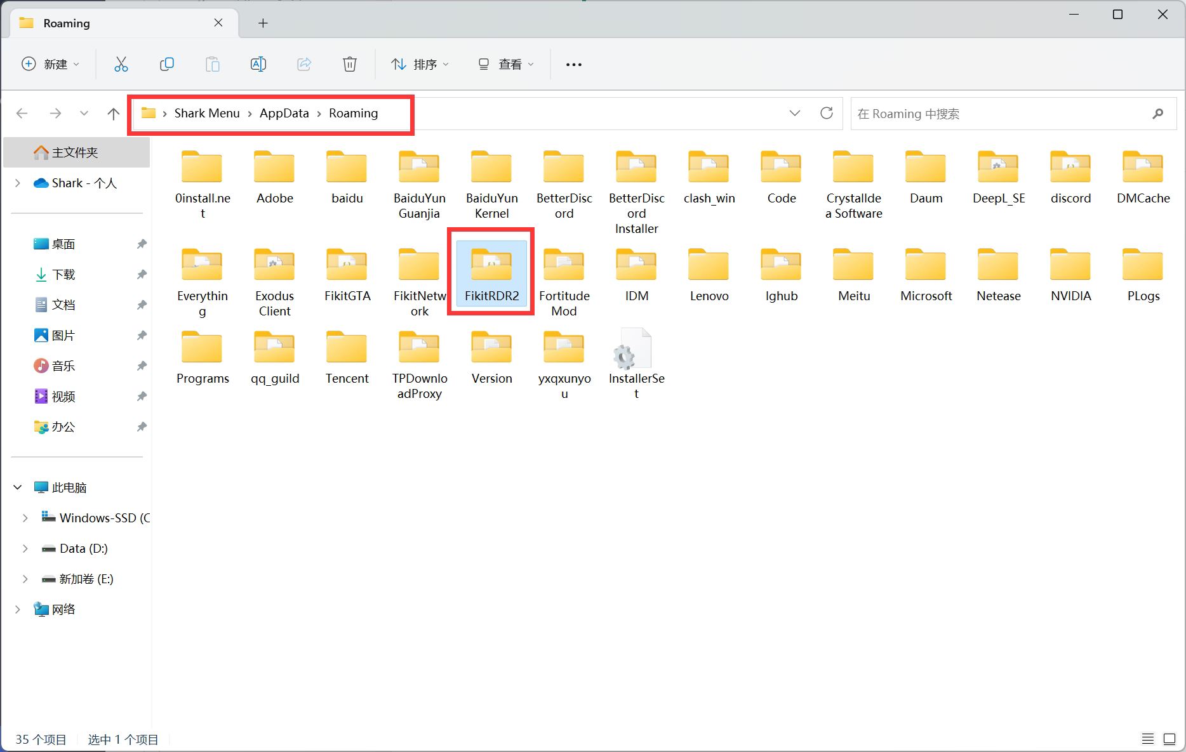Viewport: 1186px width, 752px height.
Task: Expand the Data (D:) drive tree
Action: (x=25, y=548)
